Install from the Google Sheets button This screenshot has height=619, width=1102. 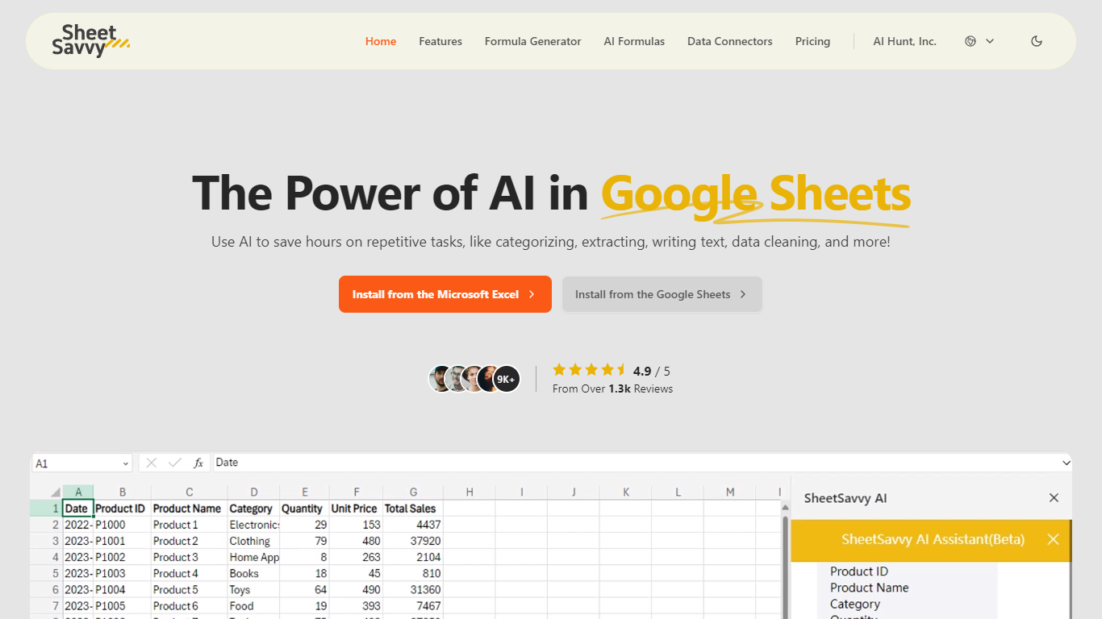pyautogui.click(x=662, y=294)
